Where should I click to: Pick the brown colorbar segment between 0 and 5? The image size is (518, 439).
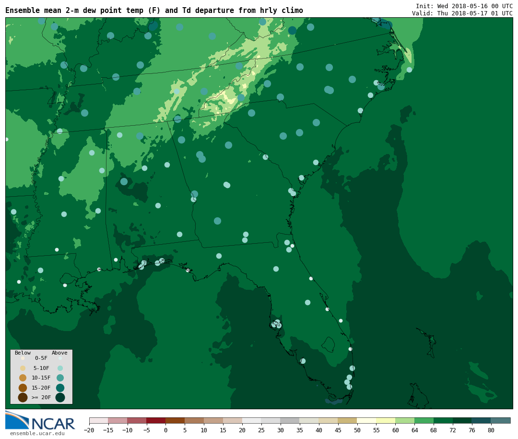click(175, 421)
